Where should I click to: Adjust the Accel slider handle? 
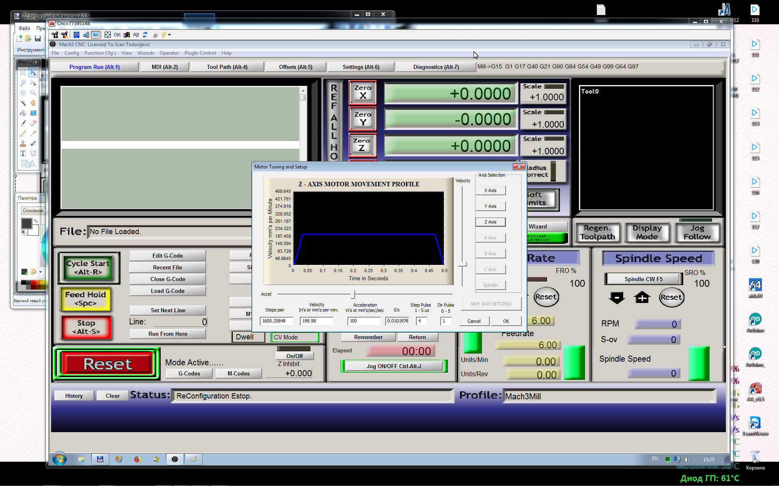(353, 294)
